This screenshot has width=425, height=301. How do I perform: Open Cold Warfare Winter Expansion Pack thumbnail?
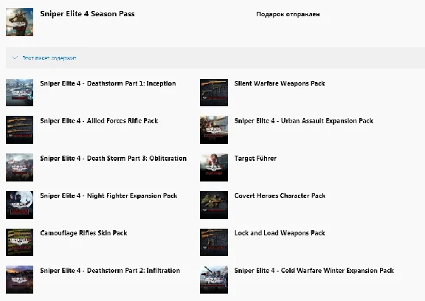pyautogui.click(x=214, y=280)
